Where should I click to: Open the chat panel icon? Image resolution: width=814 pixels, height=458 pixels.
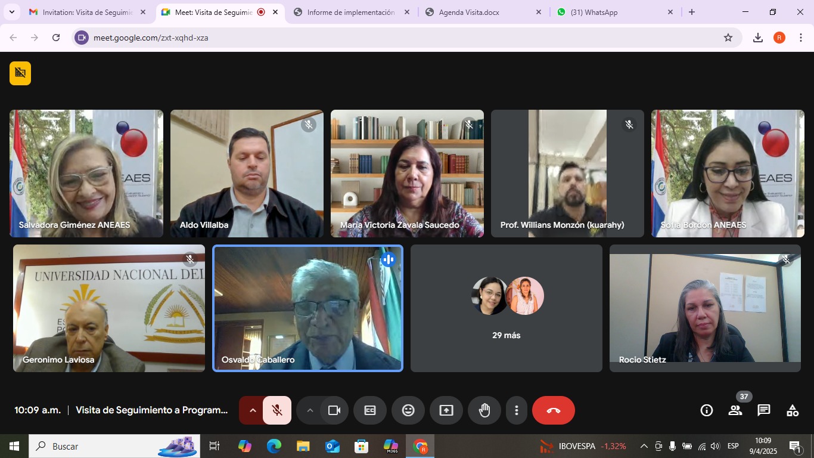[x=763, y=410]
